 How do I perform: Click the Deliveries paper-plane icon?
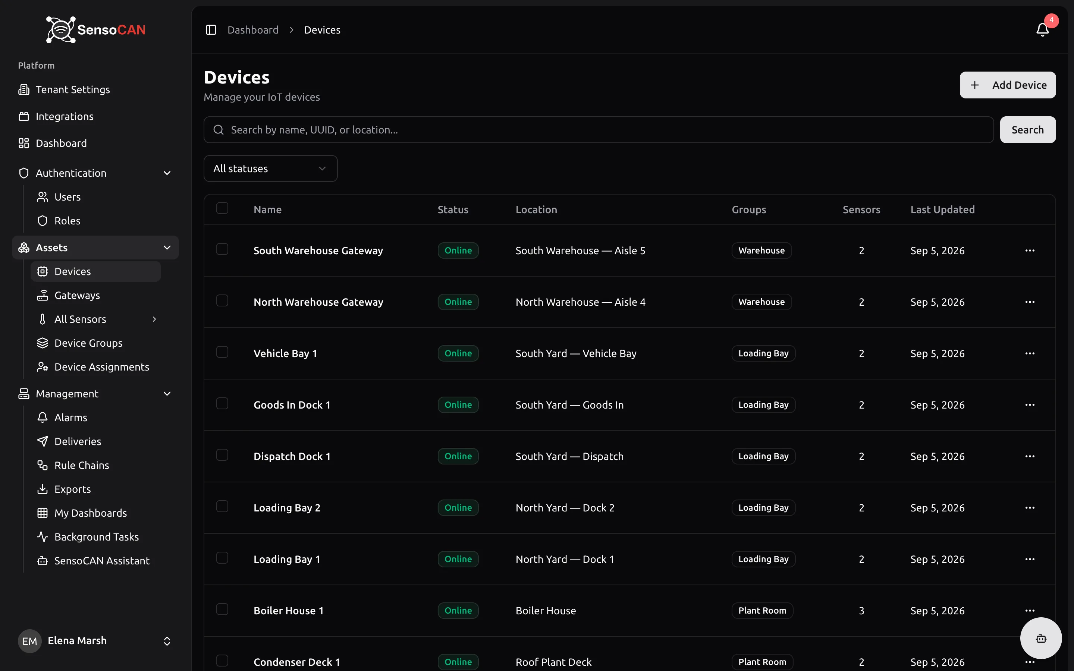[x=43, y=442]
